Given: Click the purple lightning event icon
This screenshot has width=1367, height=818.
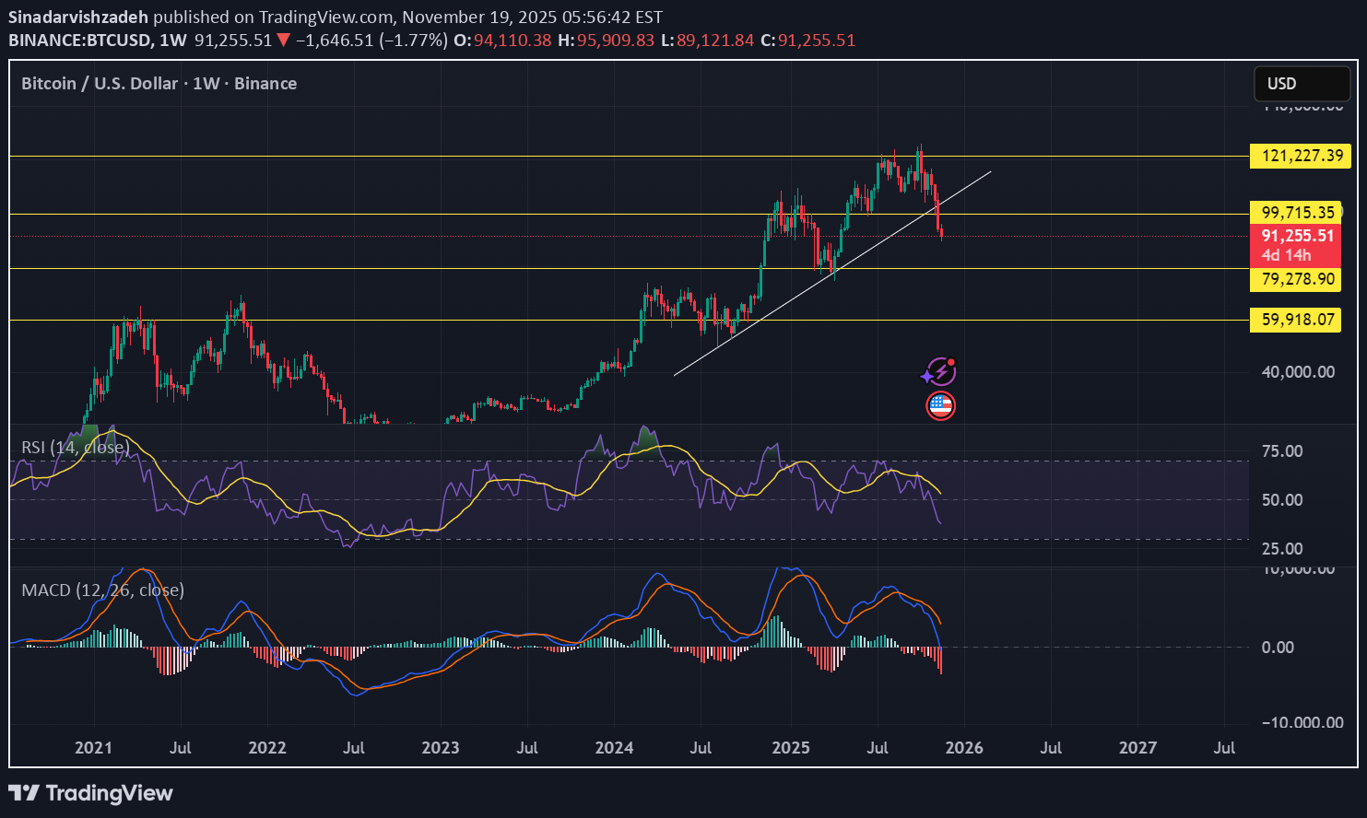Looking at the screenshot, I should click(939, 372).
